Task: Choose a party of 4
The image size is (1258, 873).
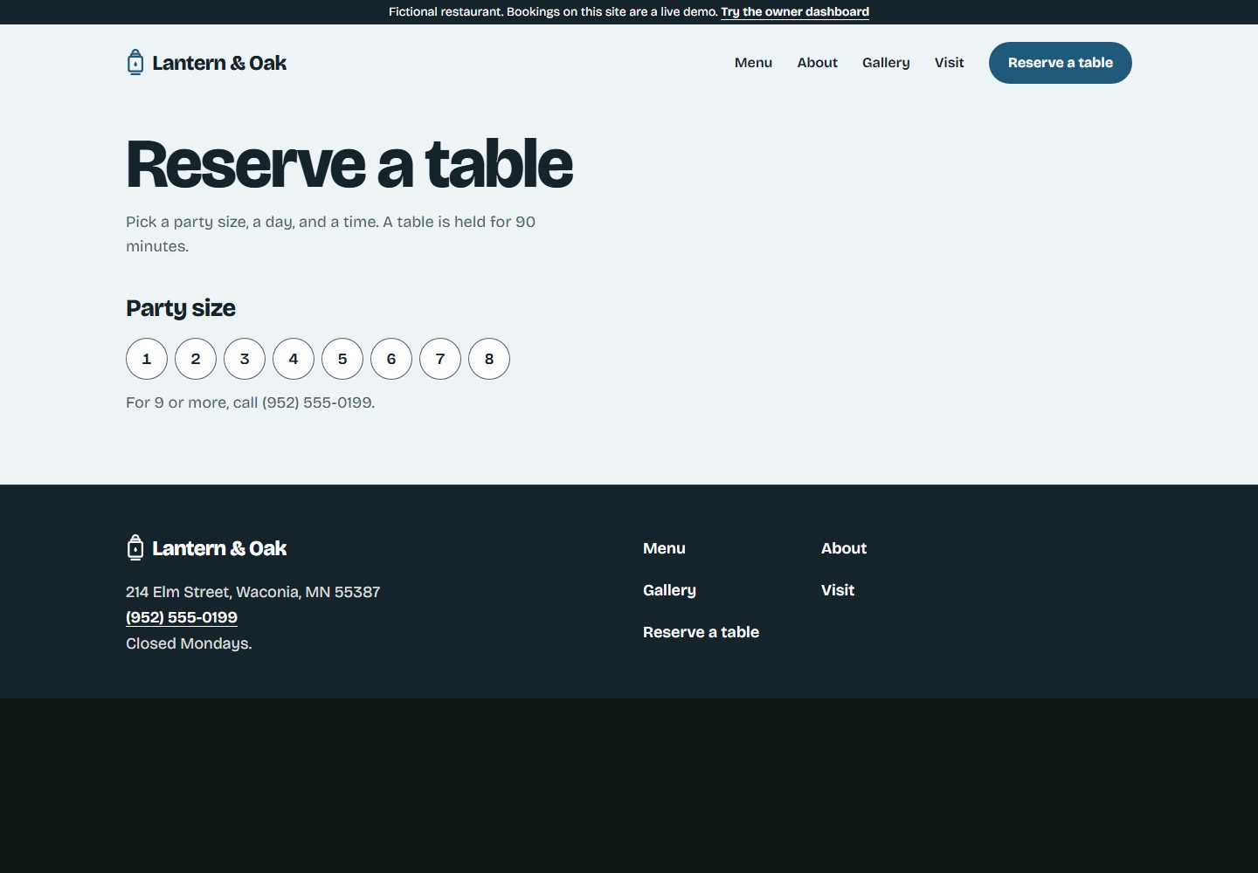Action: [294, 359]
